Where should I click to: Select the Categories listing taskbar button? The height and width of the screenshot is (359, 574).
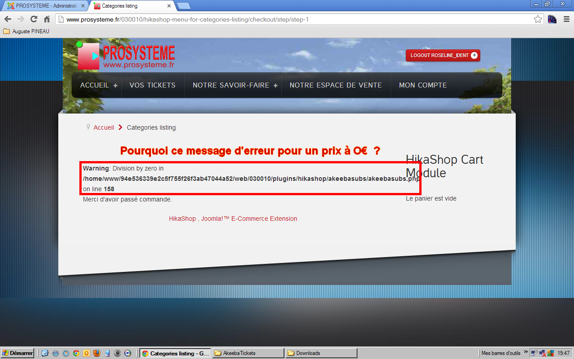point(175,353)
